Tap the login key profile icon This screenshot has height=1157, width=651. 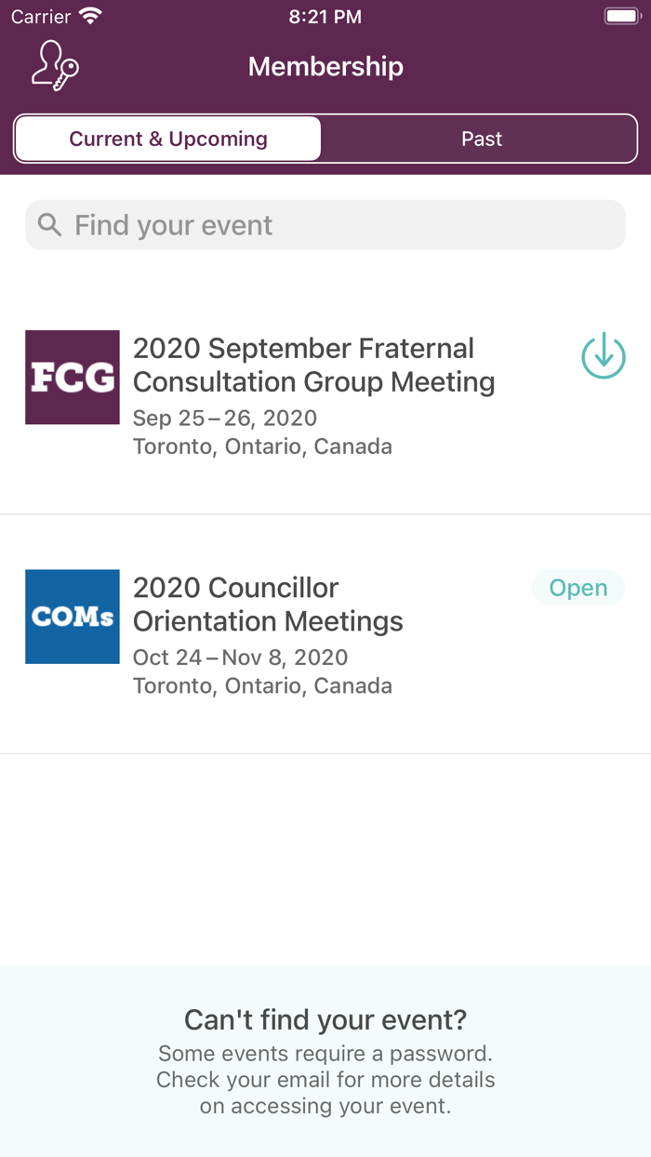tap(55, 66)
